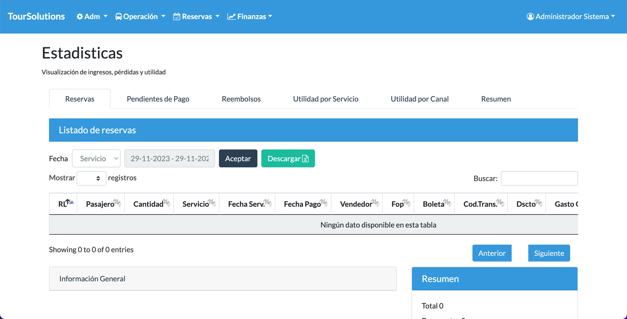The height and width of the screenshot is (319, 627).
Task: Sort table by the Vendedor column icon
Action: [x=375, y=202]
